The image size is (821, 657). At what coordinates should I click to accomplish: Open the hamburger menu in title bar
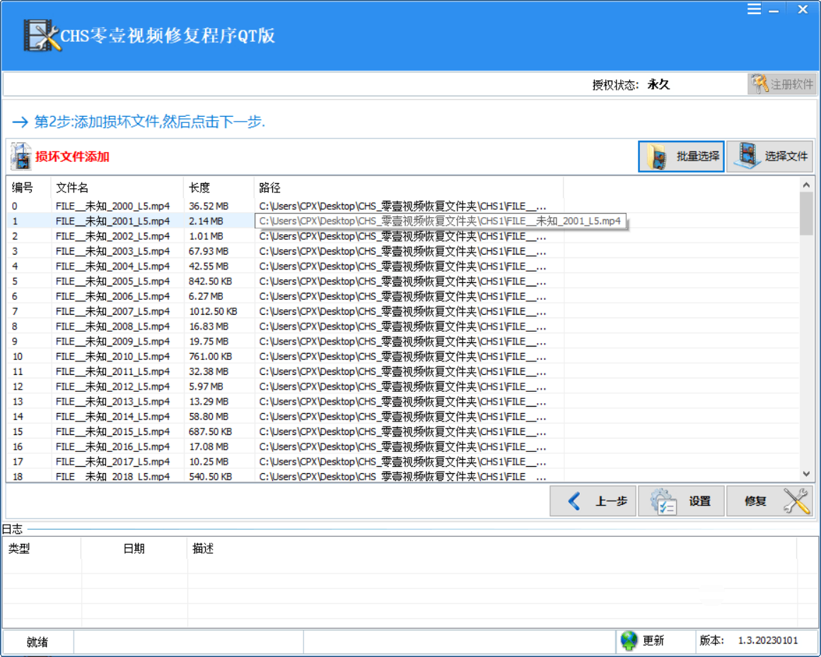click(x=754, y=9)
